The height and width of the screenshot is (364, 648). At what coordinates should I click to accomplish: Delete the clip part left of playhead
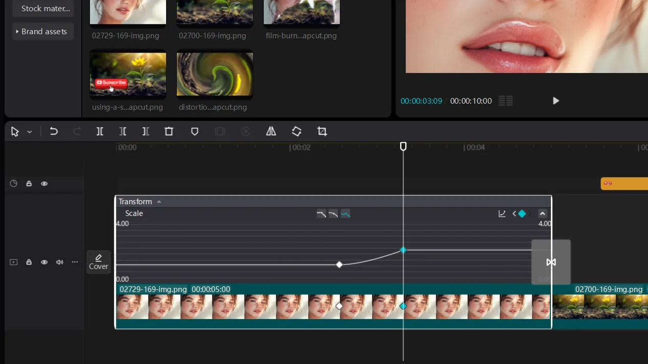(x=123, y=131)
